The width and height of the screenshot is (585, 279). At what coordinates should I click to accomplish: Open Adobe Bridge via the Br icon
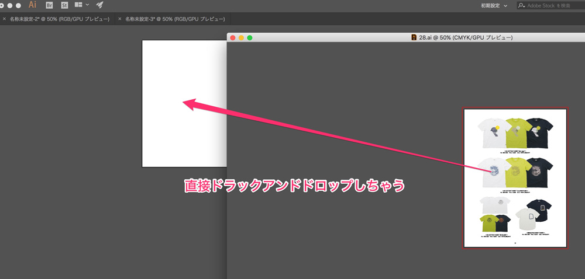(x=49, y=5)
